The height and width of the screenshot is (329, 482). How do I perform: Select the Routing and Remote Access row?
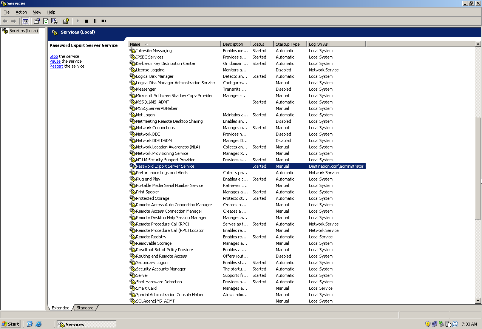click(x=247, y=256)
